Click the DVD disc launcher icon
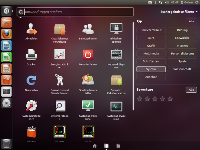This screenshot has width=200, height=150. click(x=6, y=103)
